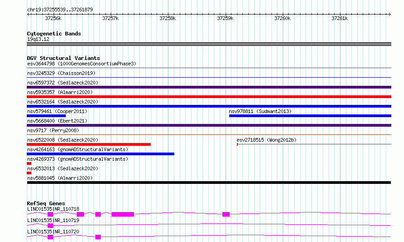Click the blue bar of nsv6532164
The width and height of the screenshot is (404, 242).
[209, 106]
